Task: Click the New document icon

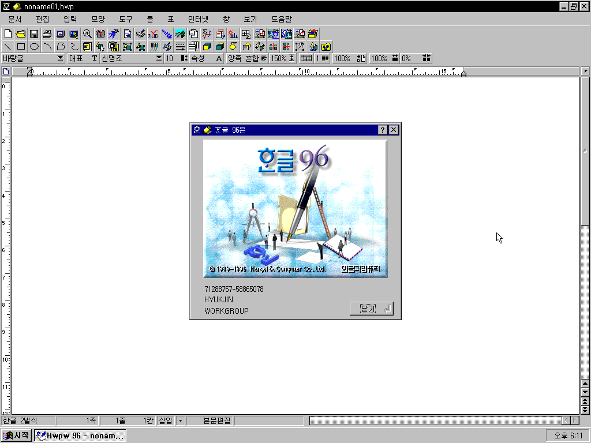Action: click(8, 34)
